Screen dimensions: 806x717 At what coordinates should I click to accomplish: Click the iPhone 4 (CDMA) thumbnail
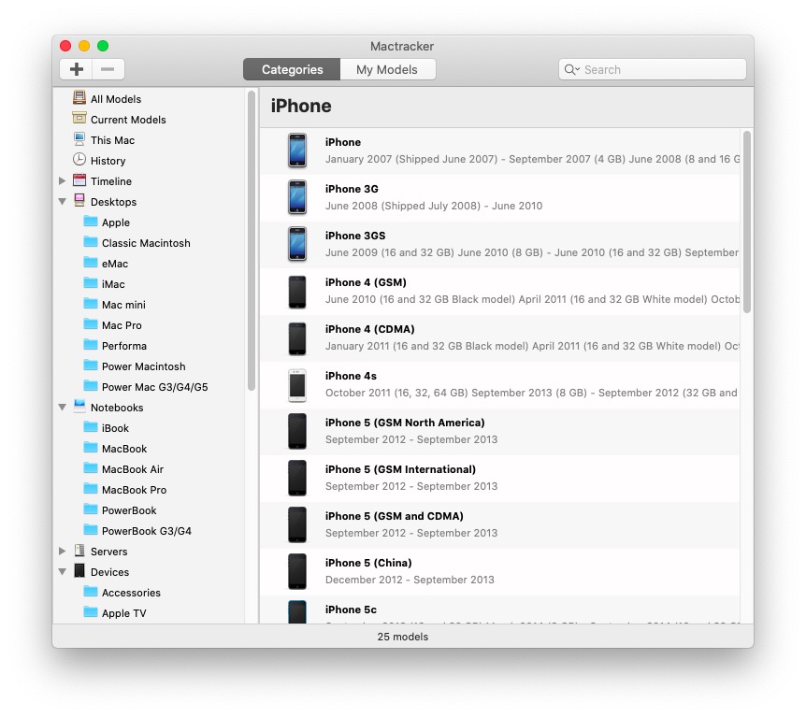pos(297,338)
